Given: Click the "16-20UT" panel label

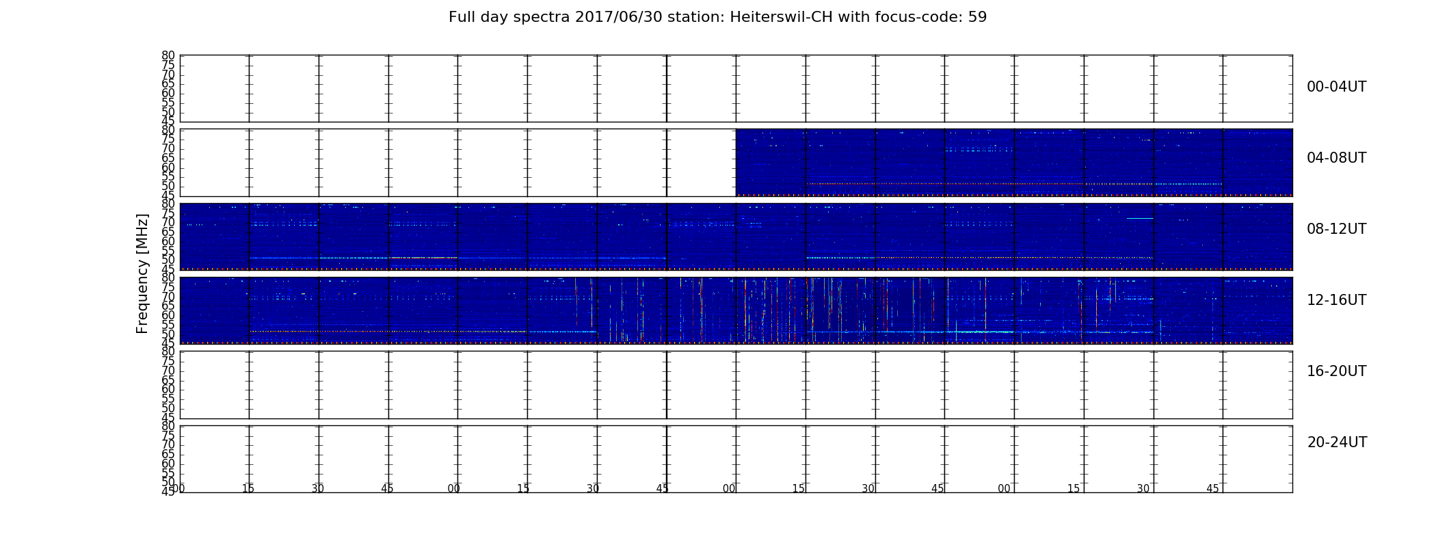Looking at the screenshot, I should tap(1336, 371).
